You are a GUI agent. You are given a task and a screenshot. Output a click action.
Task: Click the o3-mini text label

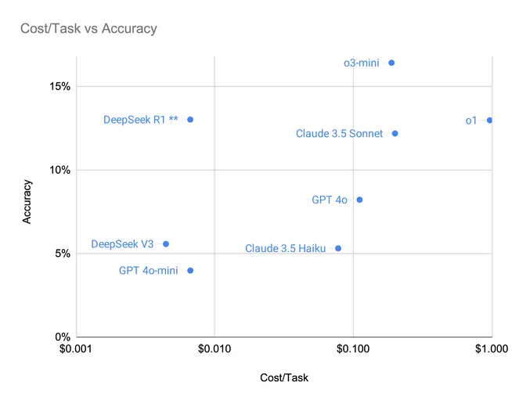click(361, 63)
